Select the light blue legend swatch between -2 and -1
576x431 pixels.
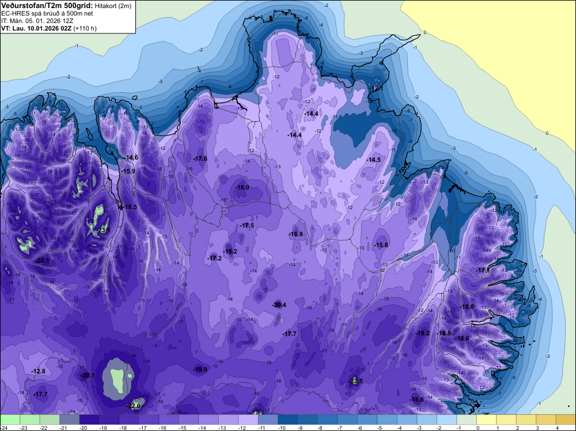tap(446, 419)
